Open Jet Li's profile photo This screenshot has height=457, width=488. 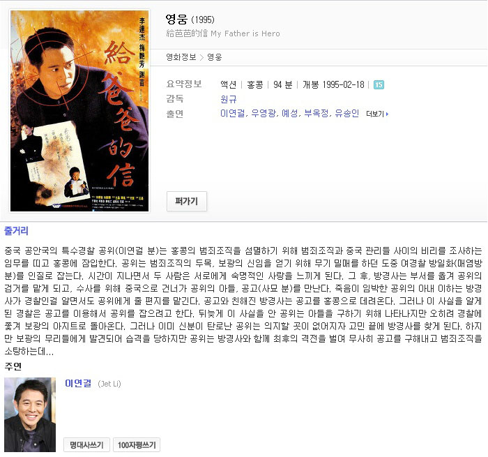coord(30,414)
